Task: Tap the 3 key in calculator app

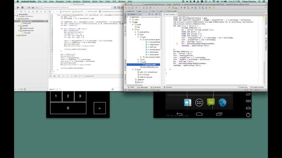Action: (80, 96)
